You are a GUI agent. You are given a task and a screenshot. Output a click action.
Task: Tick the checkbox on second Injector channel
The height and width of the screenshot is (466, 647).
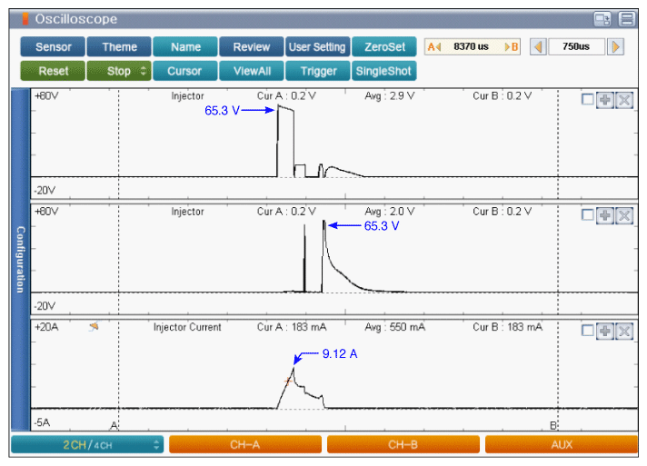pyautogui.click(x=588, y=215)
